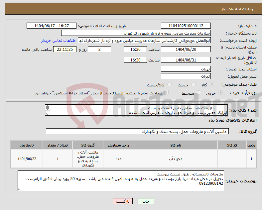Screen dimensions: 262x210
Task: Click the price validity date 1404/06/31
Action: point(186,60)
